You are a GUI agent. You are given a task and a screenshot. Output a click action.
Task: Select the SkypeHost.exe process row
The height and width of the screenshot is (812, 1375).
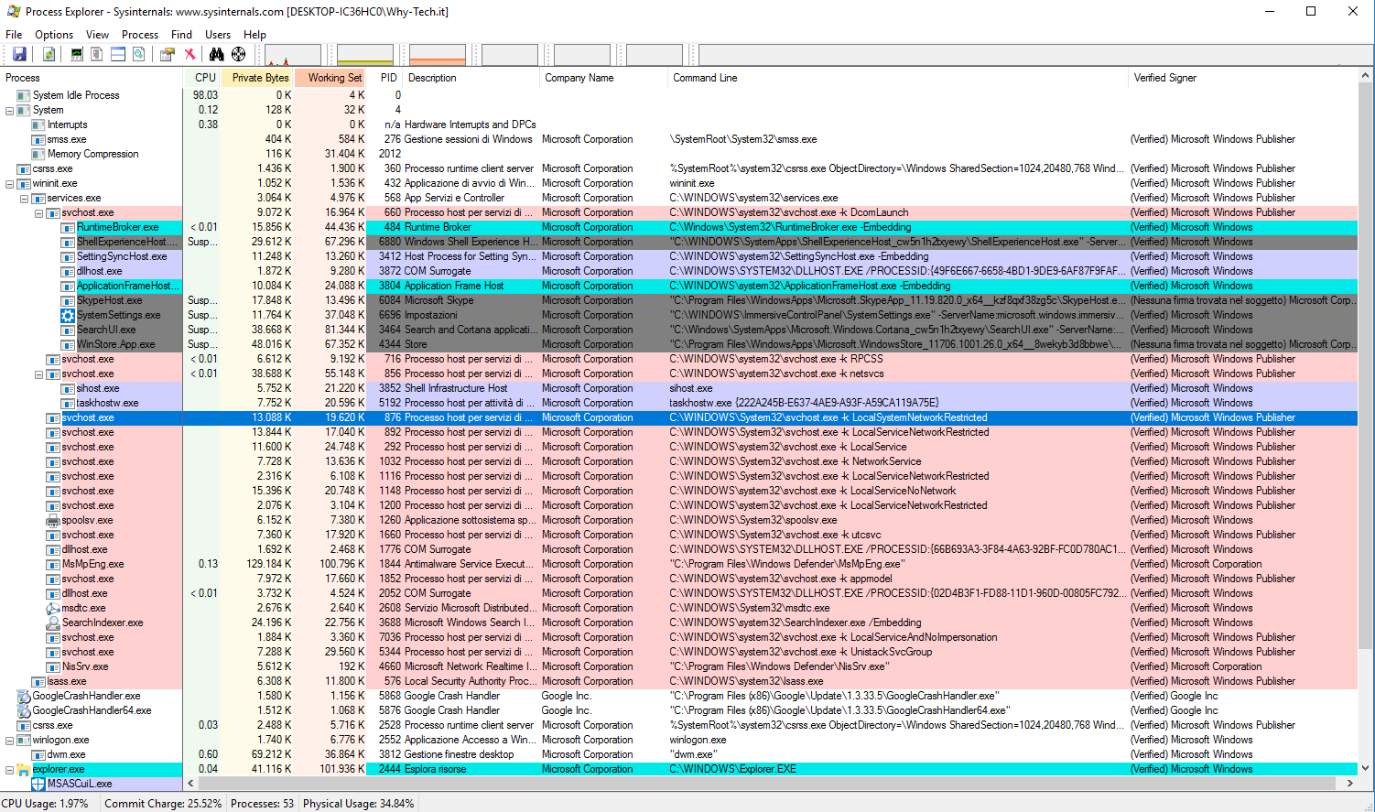(x=679, y=300)
